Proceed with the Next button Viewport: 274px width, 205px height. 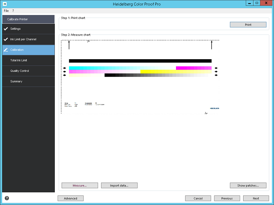[x=256, y=198]
